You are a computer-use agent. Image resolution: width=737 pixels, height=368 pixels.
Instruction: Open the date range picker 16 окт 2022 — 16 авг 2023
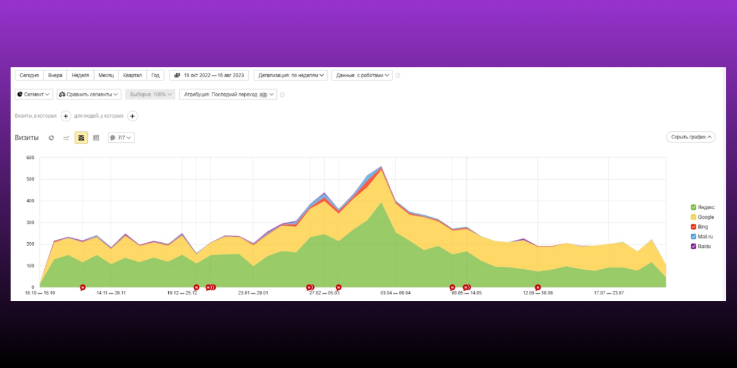(209, 75)
